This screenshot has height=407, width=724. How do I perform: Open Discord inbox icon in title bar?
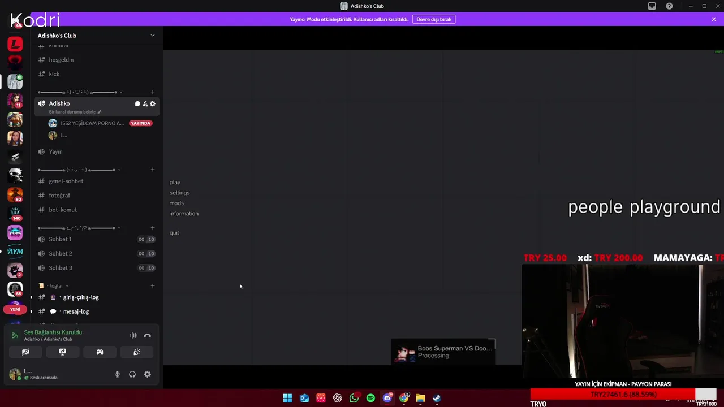pyautogui.click(x=652, y=6)
